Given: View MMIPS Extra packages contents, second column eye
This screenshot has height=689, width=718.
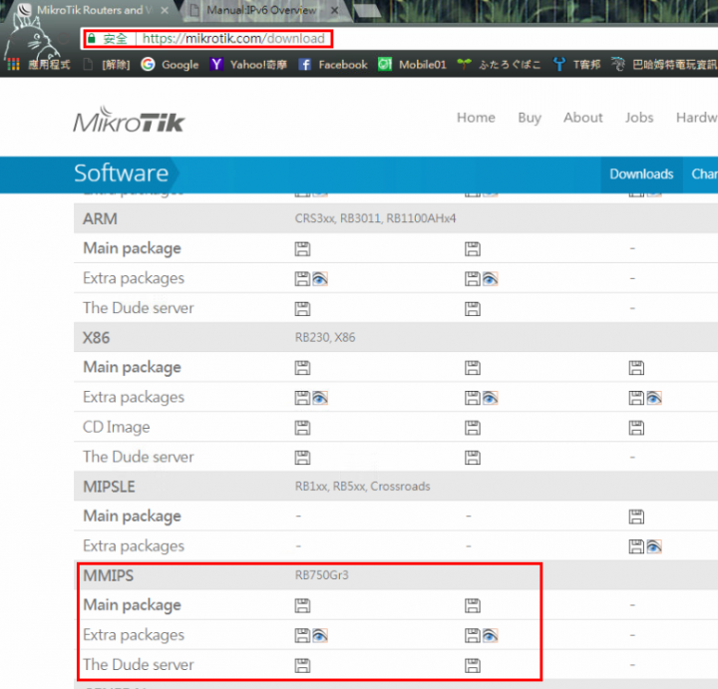Looking at the screenshot, I should click(x=491, y=635).
